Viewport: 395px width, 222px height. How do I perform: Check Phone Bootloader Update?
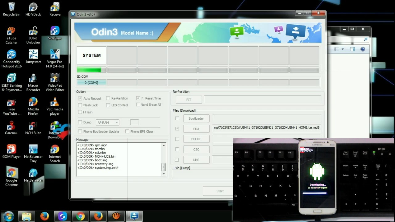(x=80, y=131)
